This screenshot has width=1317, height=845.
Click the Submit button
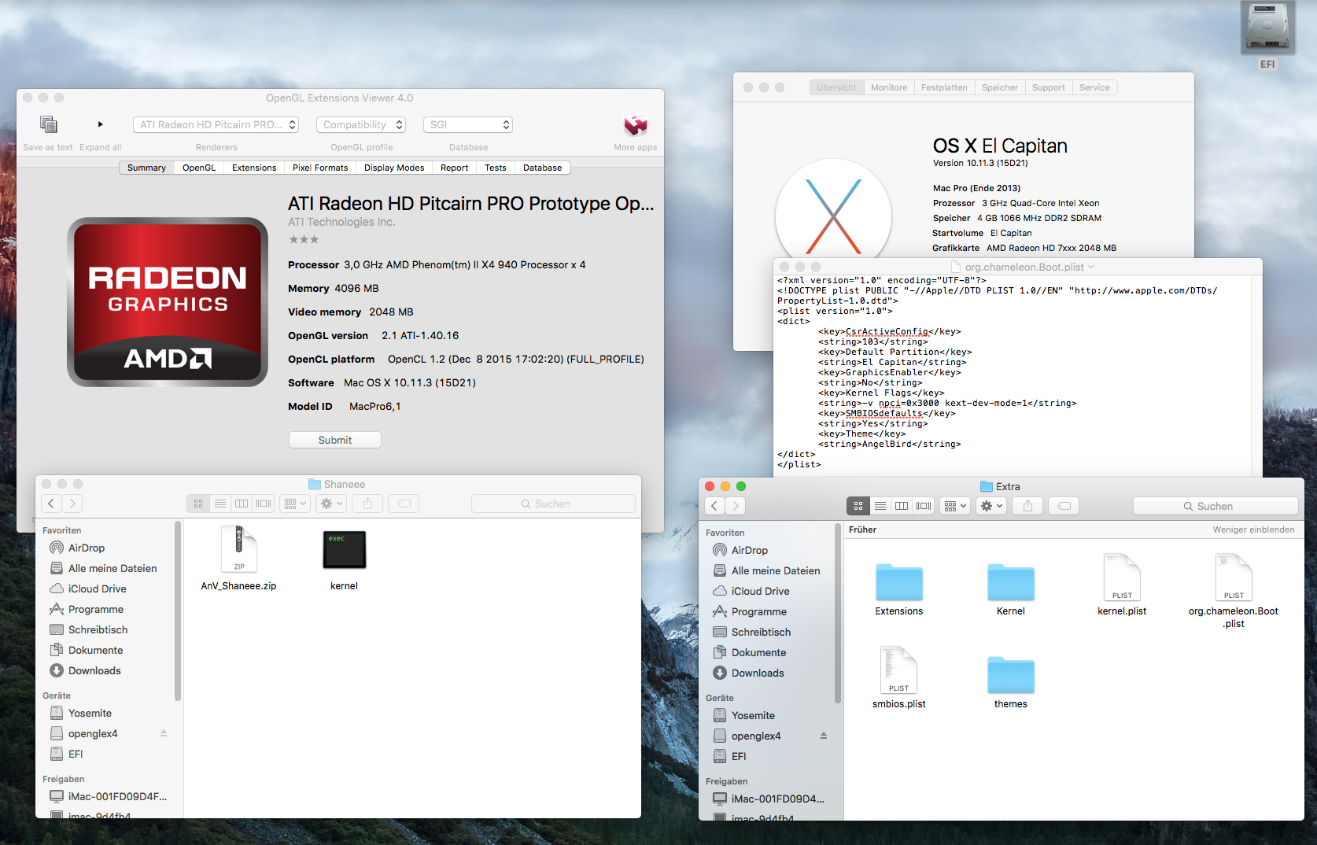coord(335,440)
